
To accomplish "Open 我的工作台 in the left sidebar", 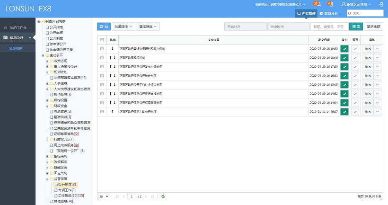I will coord(18,27).
